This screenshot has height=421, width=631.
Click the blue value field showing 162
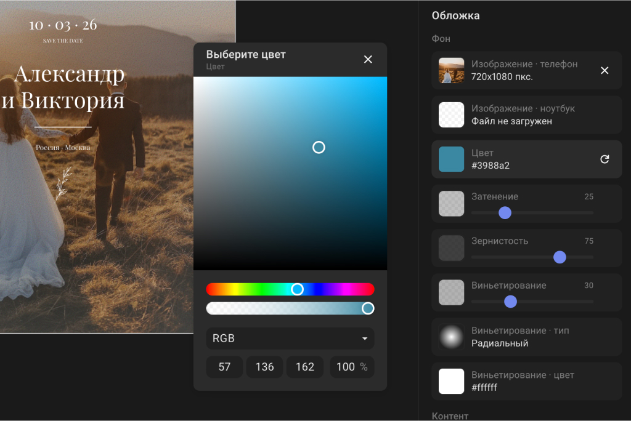click(x=305, y=367)
